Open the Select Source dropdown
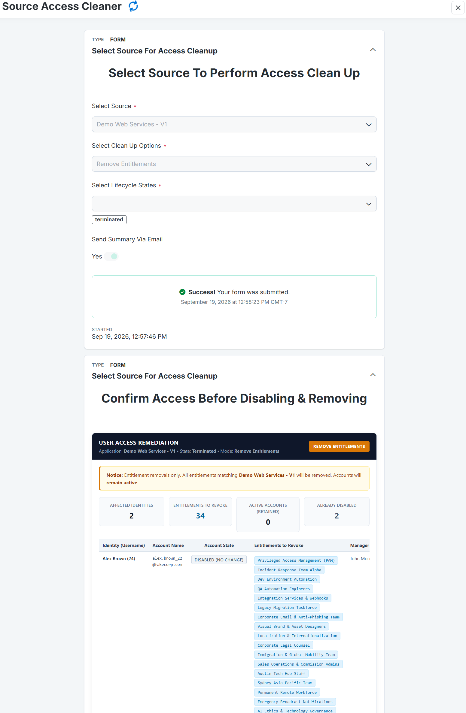 point(234,124)
